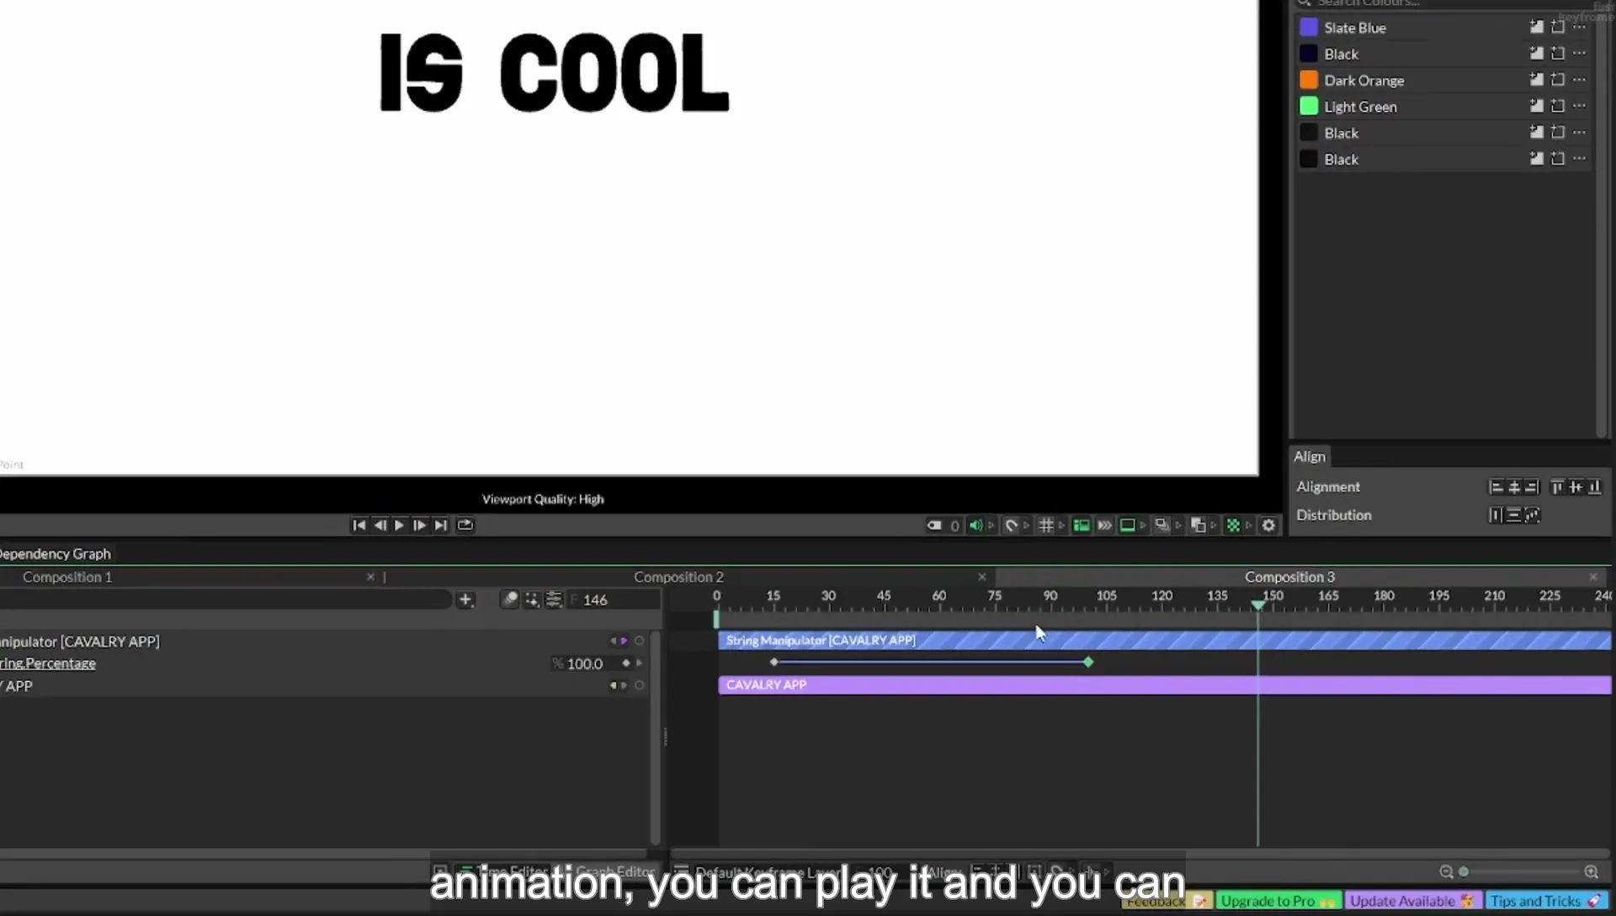1616x916 pixels.
Task: Expand the audio options arrow
Action: pyautogui.click(x=991, y=525)
